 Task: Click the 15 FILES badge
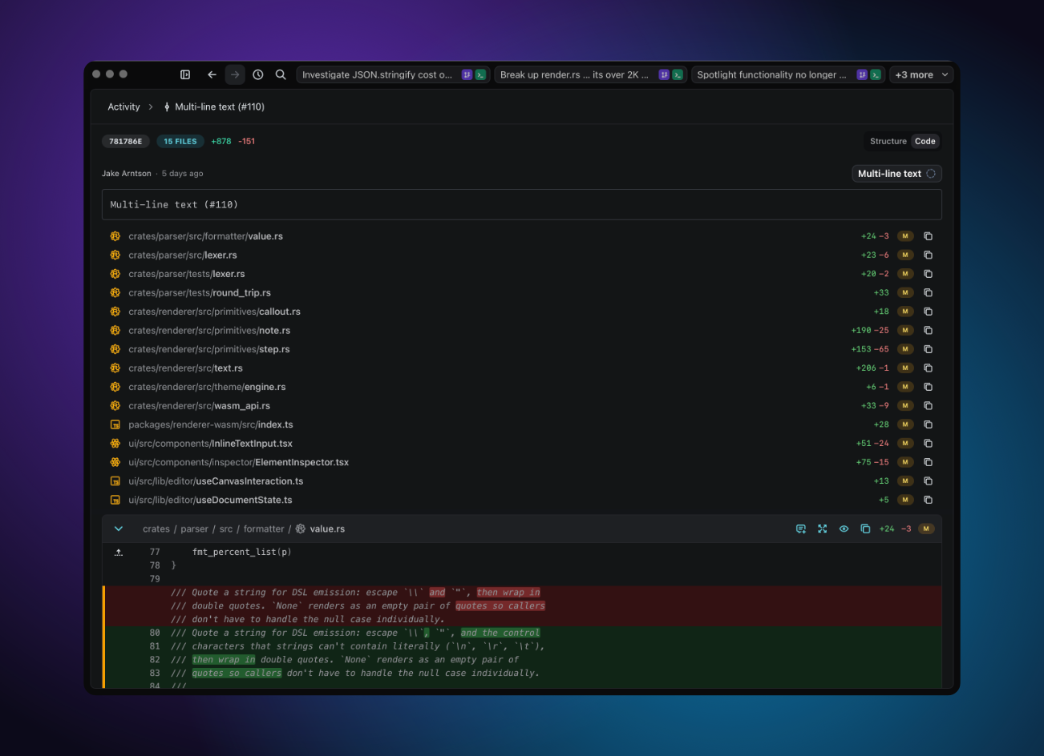(x=180, y=141)
